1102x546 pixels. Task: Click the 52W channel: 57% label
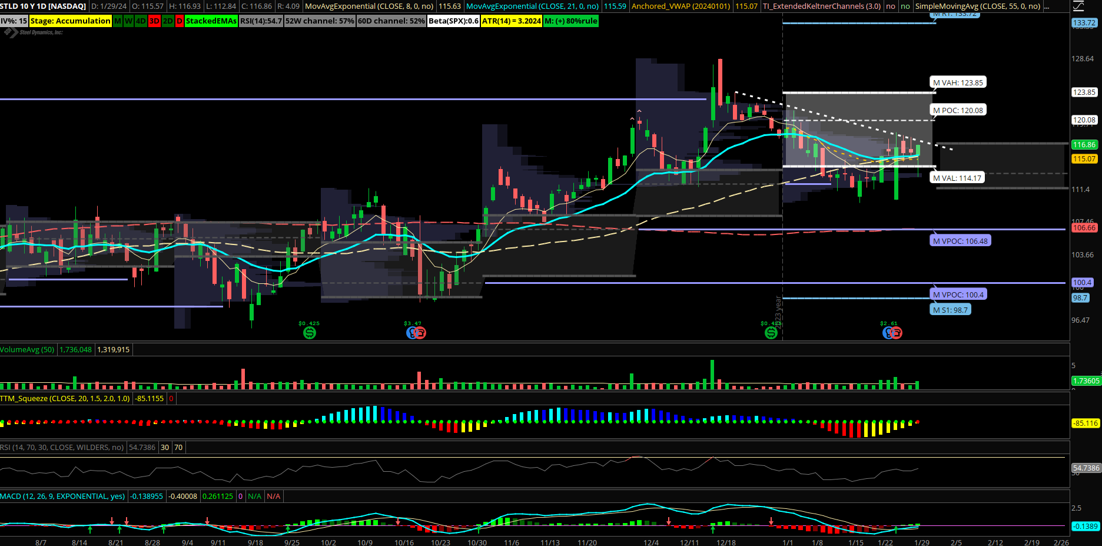click(x=320, y=21)
